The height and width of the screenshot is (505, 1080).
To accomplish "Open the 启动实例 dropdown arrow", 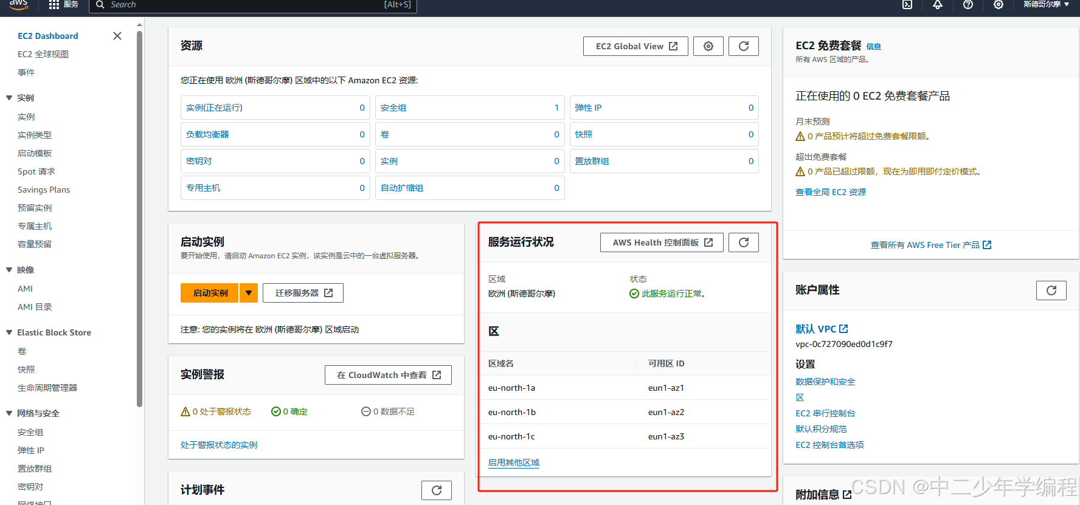I will click(x=249, y=293).
